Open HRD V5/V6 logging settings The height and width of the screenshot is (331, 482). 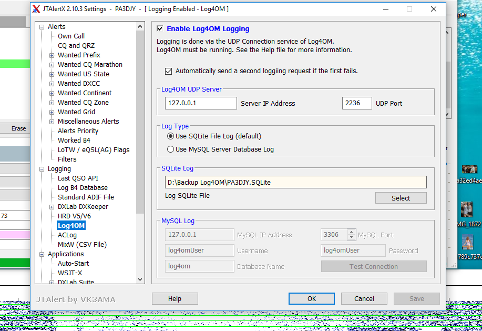(x=74, y=216)
